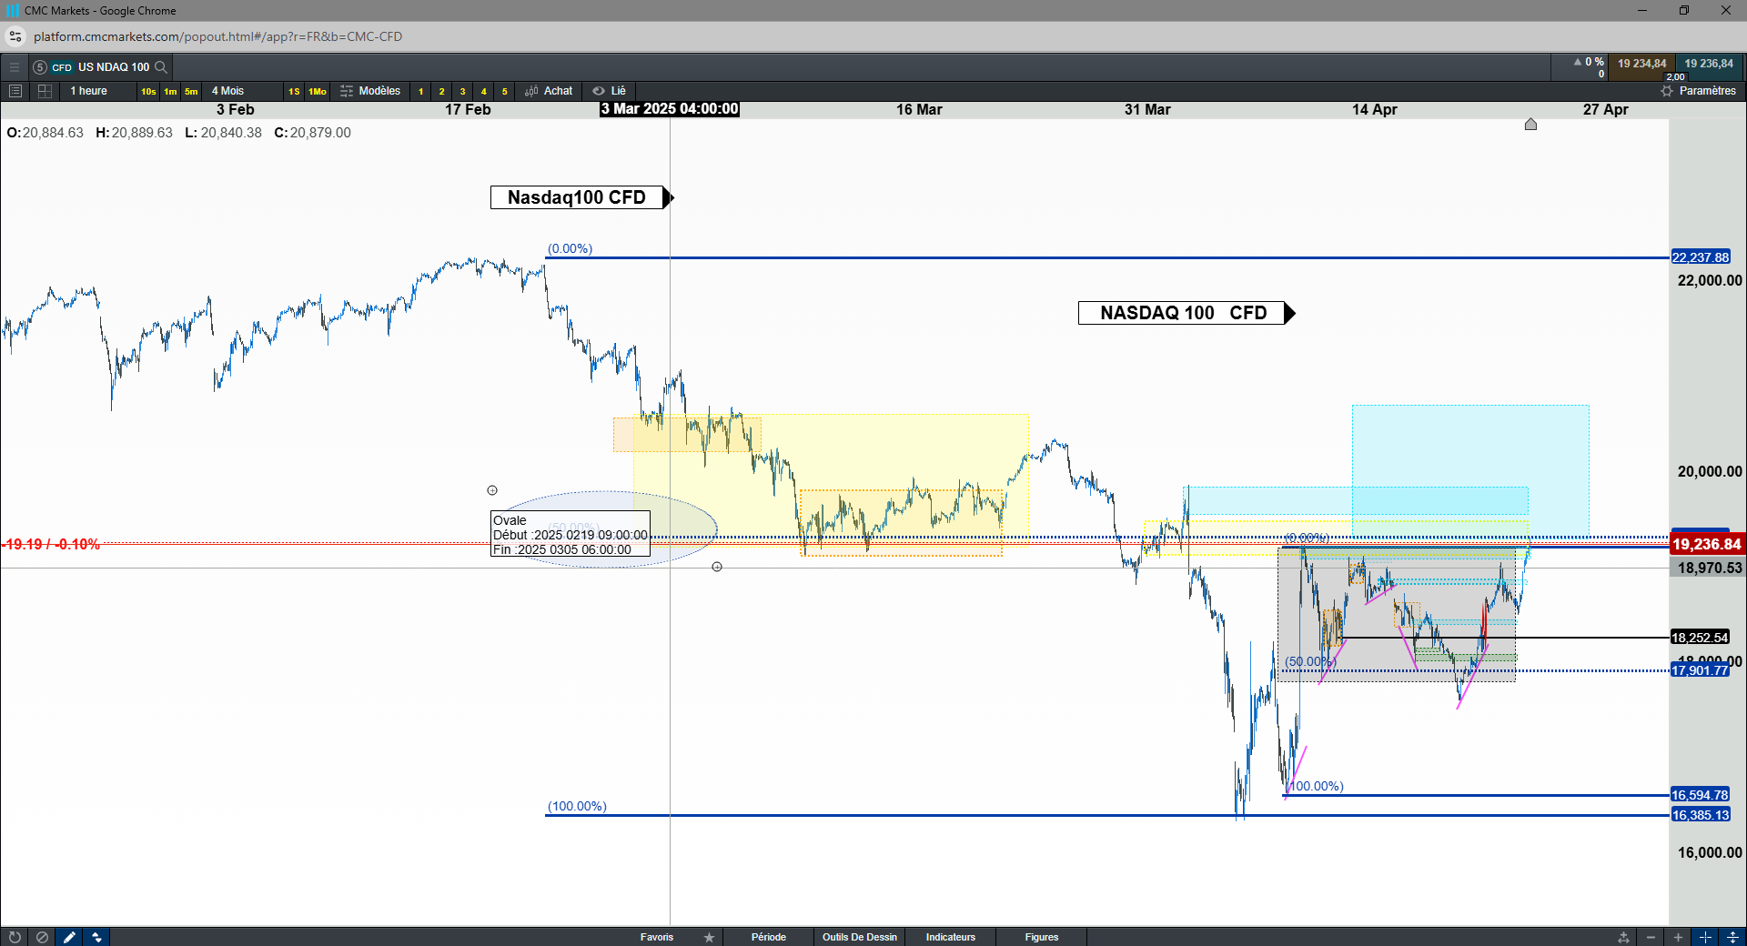The image size is (1747, 946).
Task: Click the circled 5 icon on the instrument tab
Action: point(39,67)
